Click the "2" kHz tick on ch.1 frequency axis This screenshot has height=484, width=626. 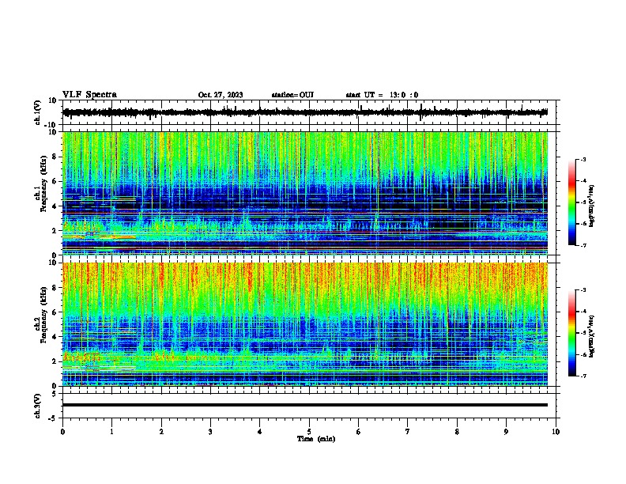pos(55,231)
